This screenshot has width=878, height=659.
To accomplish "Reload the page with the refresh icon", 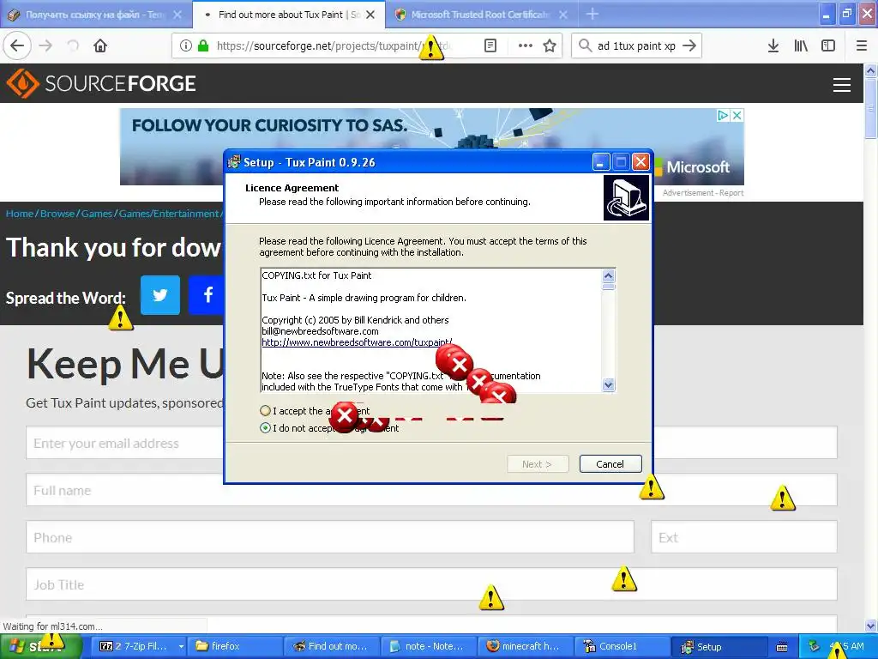I will [73, 45].
